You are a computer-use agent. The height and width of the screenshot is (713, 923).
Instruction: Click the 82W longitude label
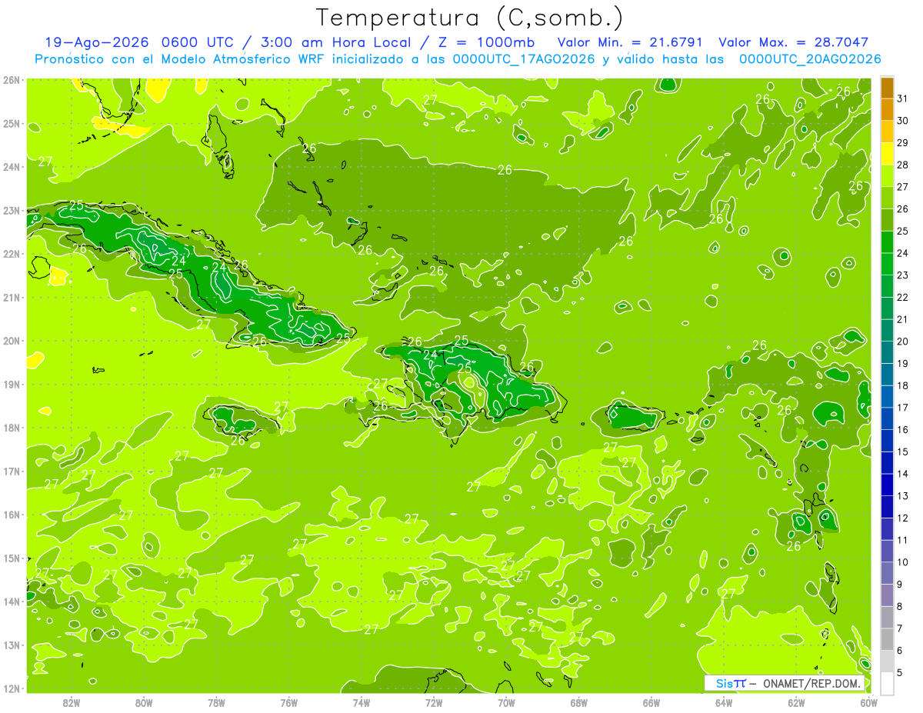[72, 702]
